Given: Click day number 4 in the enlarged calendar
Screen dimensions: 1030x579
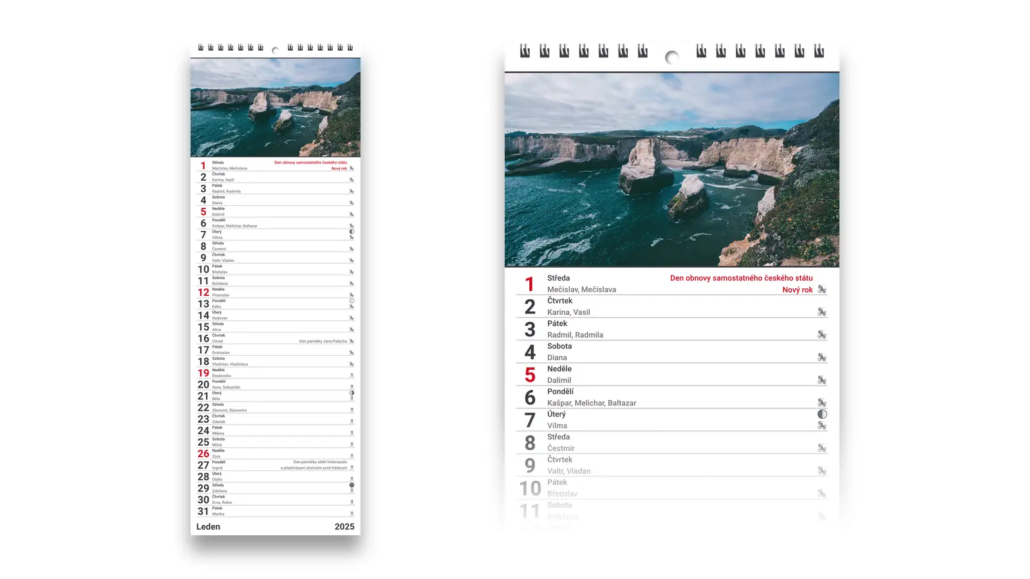Looking at the screenshot, I should [x=530, y=353].
